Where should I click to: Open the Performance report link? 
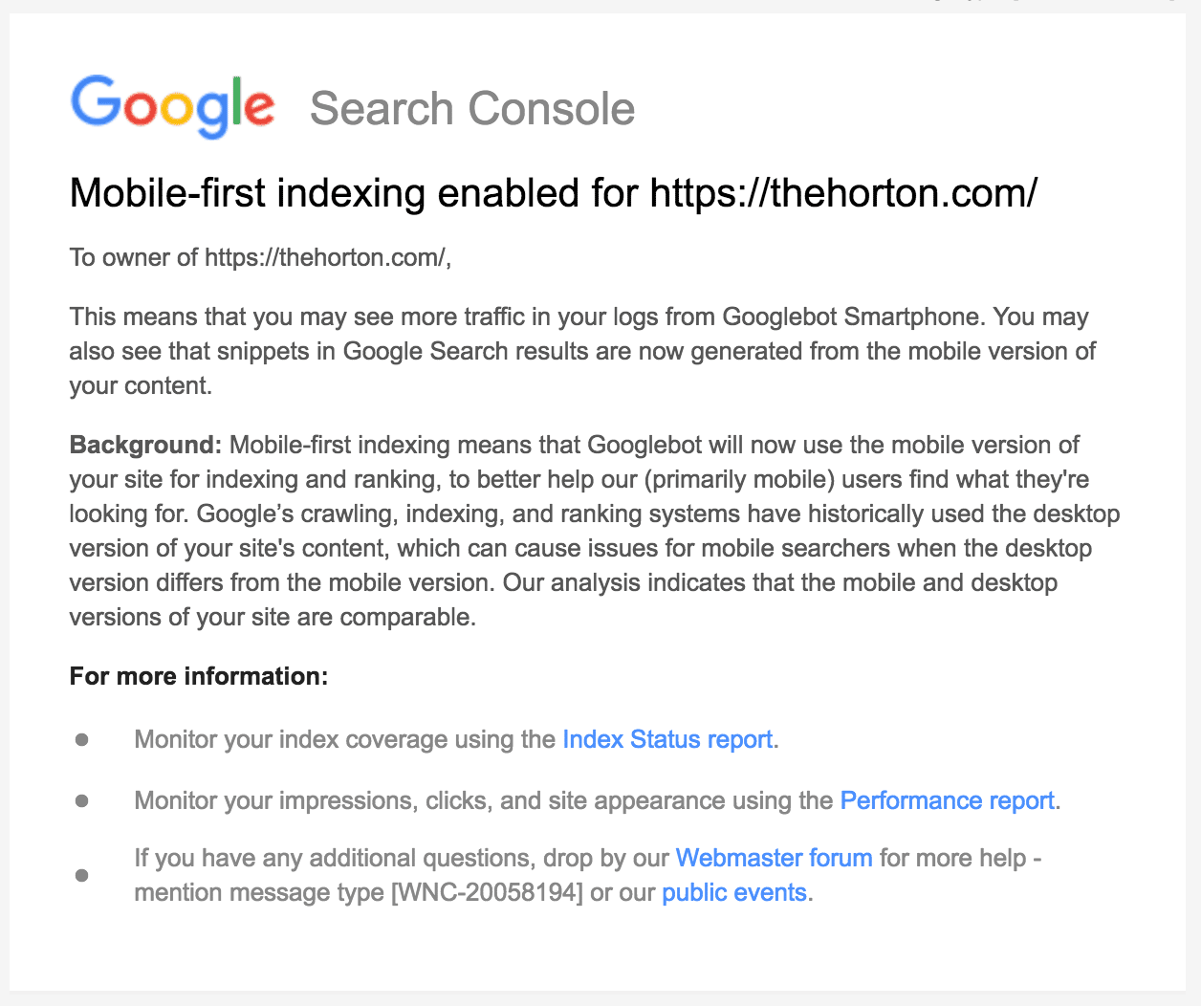pos(947,800)
